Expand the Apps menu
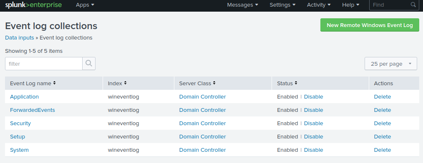 [85, 5]
